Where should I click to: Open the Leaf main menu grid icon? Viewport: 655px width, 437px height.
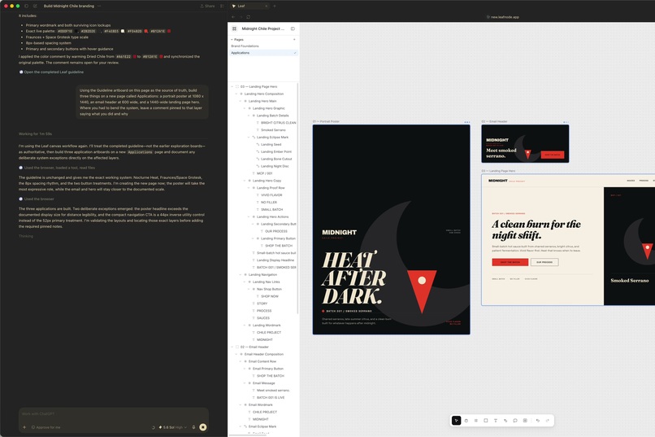coord(234,28)
